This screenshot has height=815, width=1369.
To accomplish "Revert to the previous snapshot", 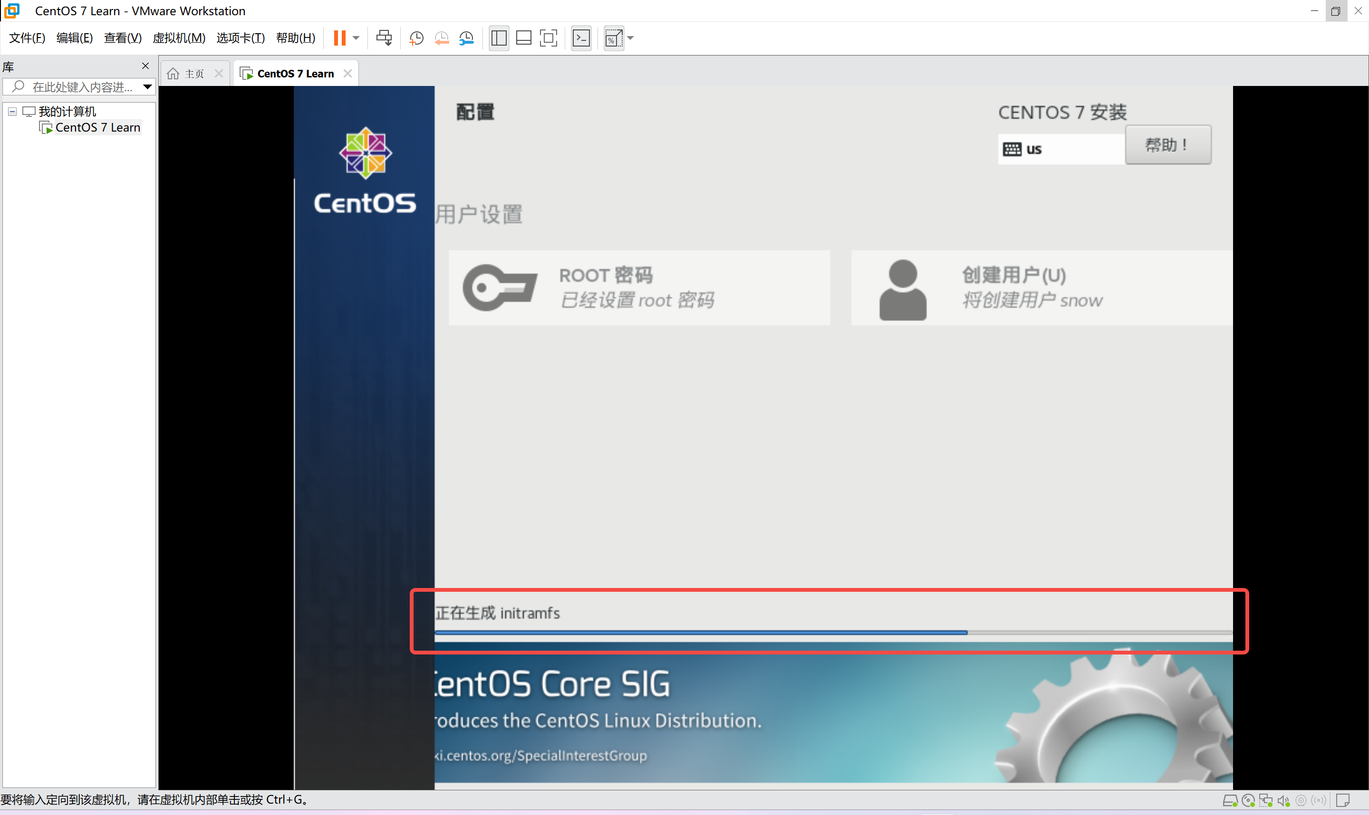I will (x=441, y=38).
